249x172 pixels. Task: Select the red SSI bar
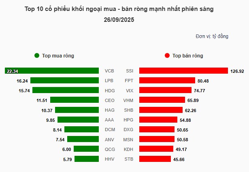(183, 71)
